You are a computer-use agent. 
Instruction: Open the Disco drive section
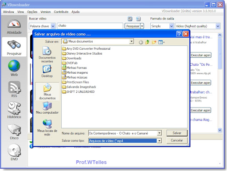click(14, 132)
